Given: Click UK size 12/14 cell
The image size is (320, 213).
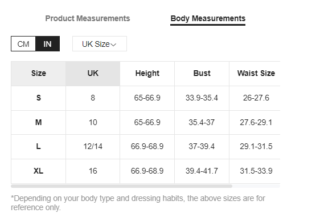Looking at the screenshot, I should [x=93, y=147].
